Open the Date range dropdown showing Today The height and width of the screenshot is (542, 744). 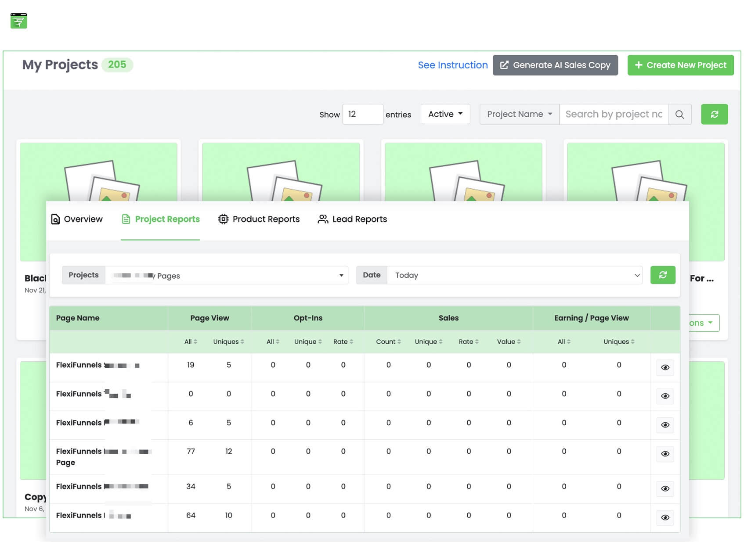tap(514, 275)
